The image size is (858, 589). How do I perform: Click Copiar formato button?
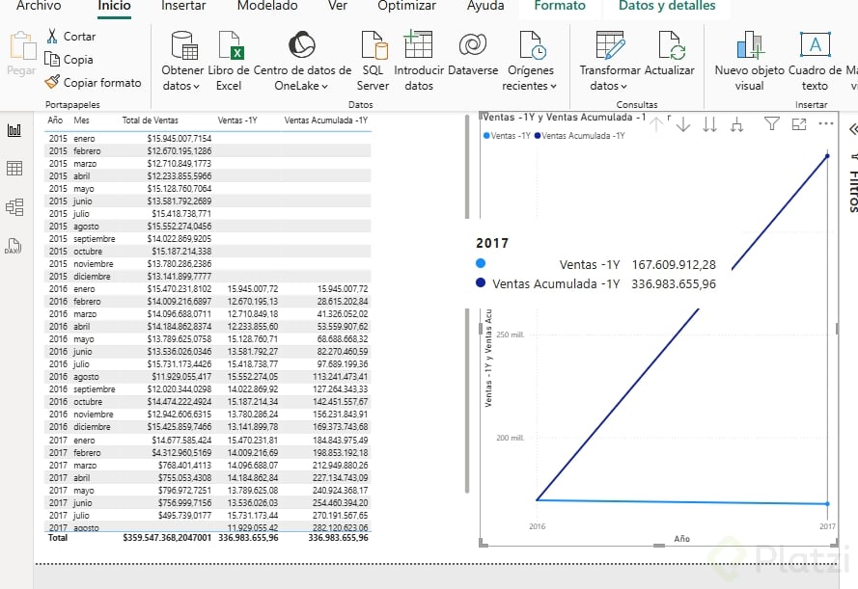[x=93, y=83]
